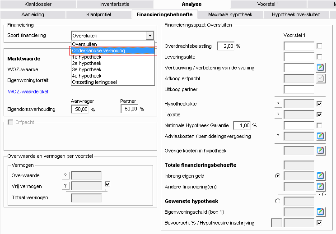Screen dimensions: 336x234
Task: Click Leveringsakte amount field
Action: pyautogui.click(x=299, y=57)
